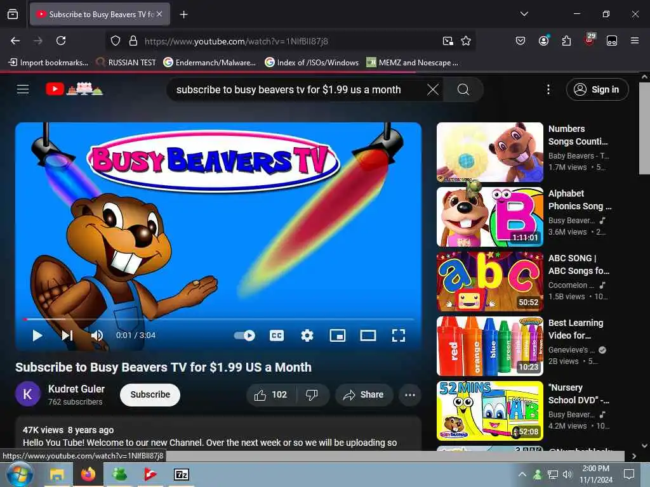Subscribe to Kudret Guler channel
Screen dimensions: 650x487
[x=150, y=394]
